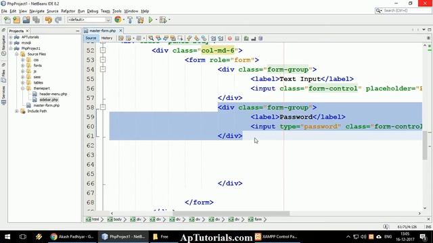Click the Find Selection magnifier icon
This screenshot has height=243, width=433.
pos(151,38)
